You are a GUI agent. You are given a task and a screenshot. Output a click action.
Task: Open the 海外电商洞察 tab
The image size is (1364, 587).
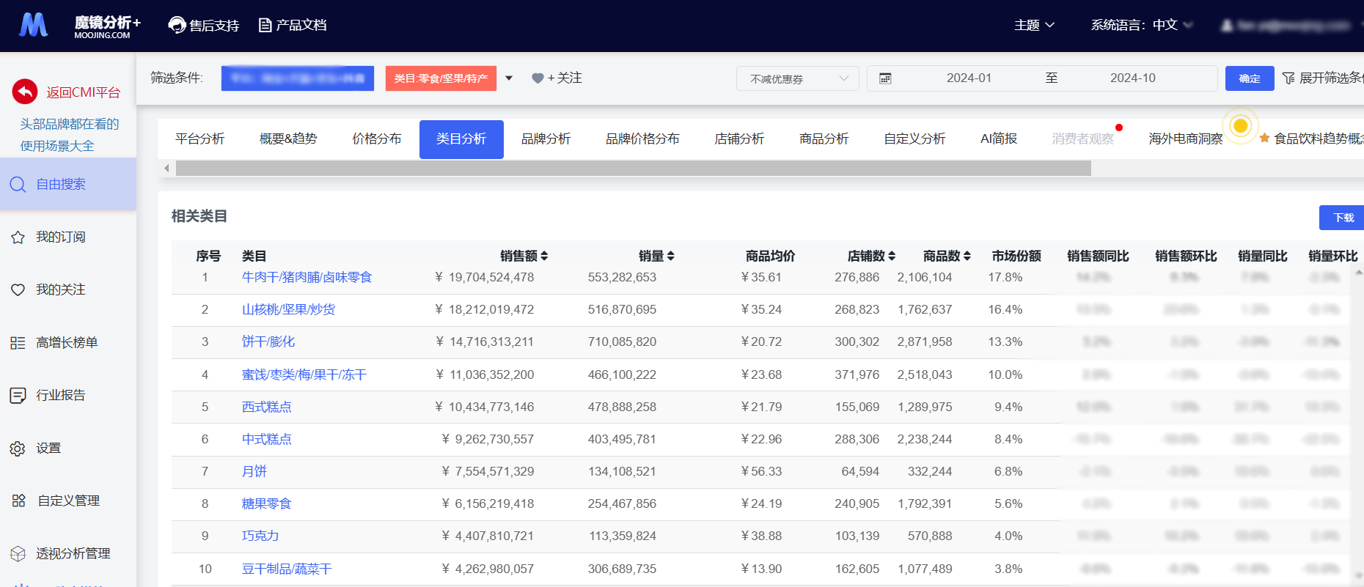pyautogui.click(x=1186, y=139)
